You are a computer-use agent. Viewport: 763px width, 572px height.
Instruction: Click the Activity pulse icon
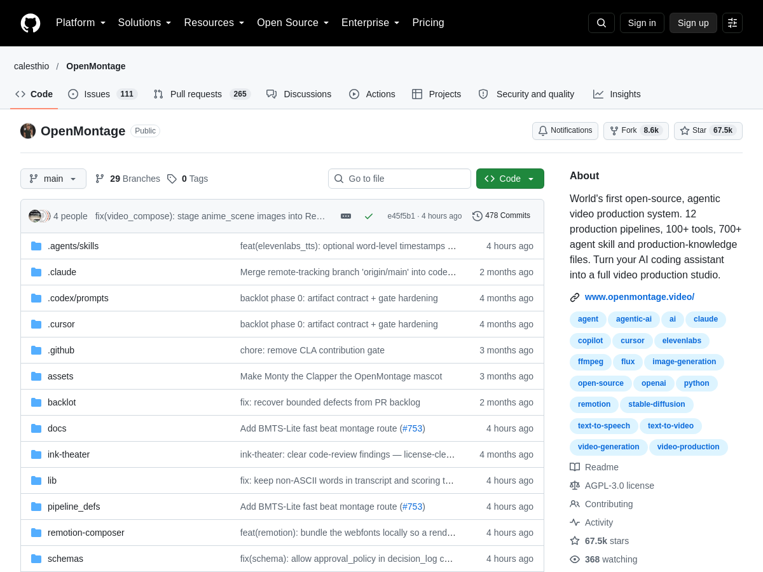click(575, 522)
